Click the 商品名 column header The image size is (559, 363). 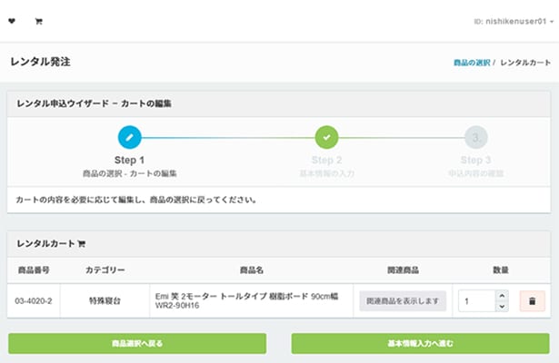coord(252,270)
